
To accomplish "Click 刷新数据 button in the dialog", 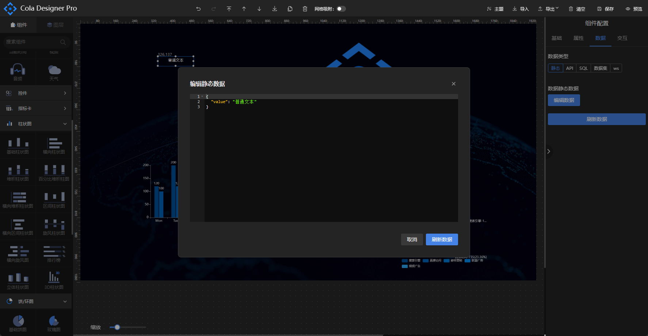I will 442,239.
